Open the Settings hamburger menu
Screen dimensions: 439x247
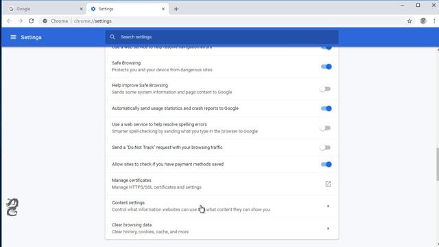[x=13, y=37]
